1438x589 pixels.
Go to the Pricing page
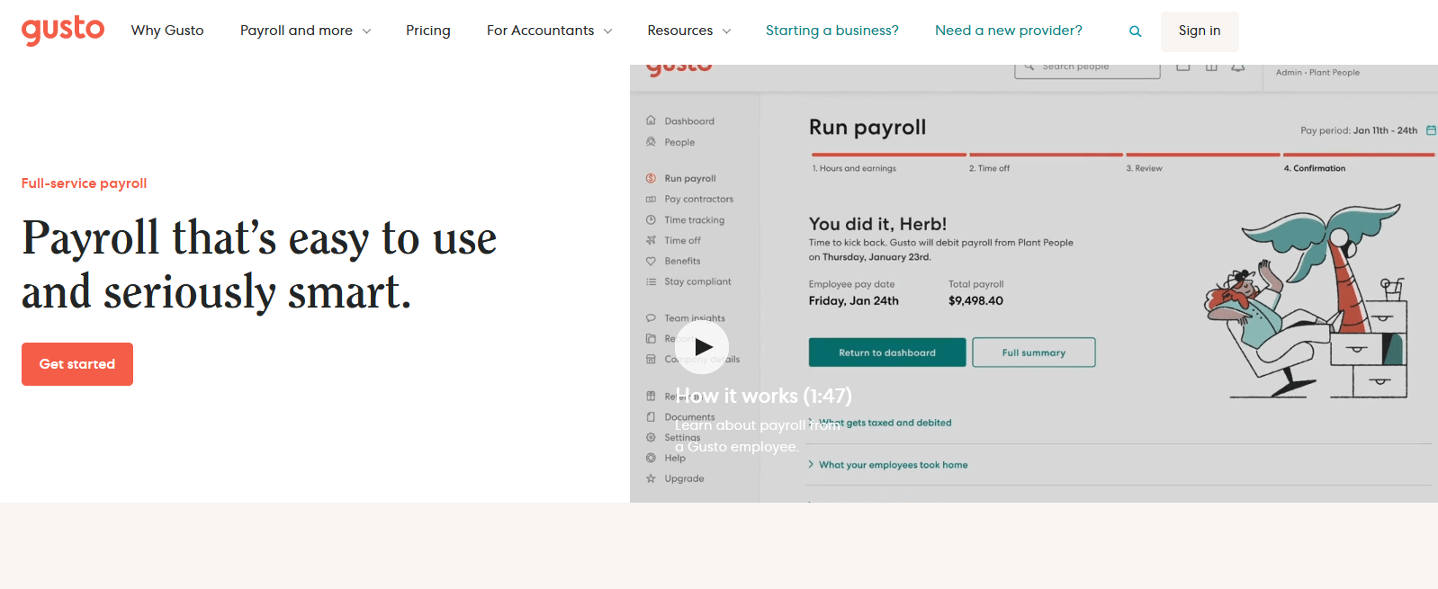pyautogui.click(x=428, y=31)
